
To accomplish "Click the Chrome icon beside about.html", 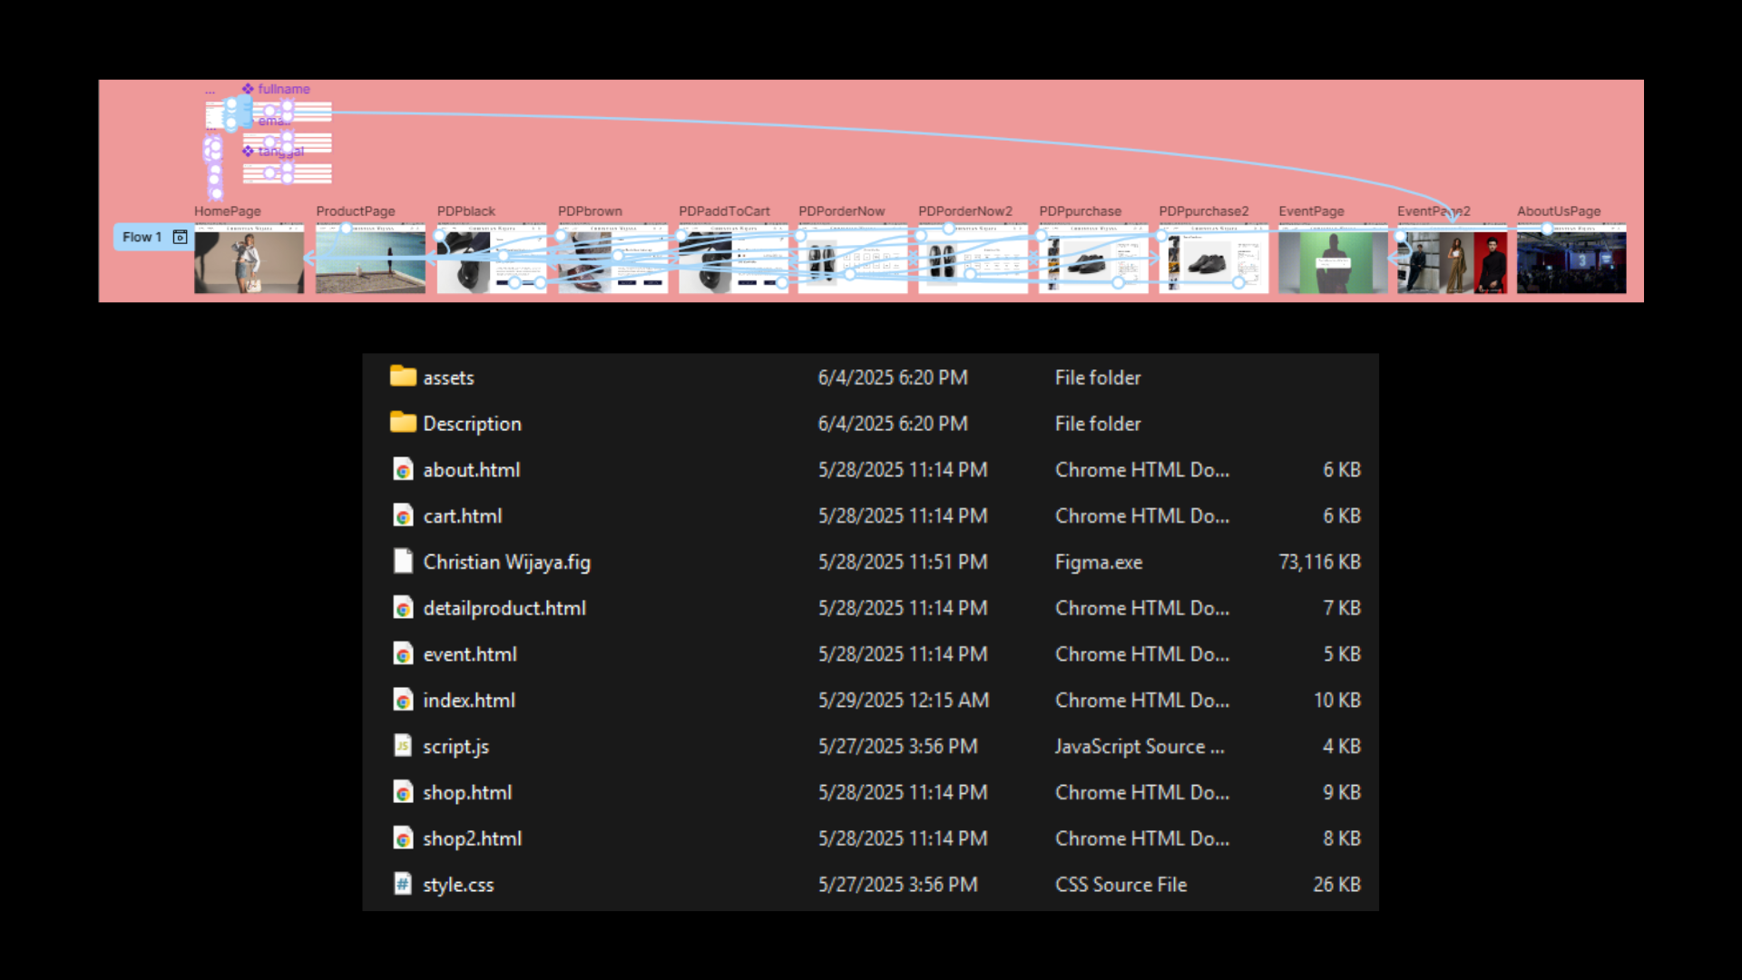I will click(x=403, y=469).
